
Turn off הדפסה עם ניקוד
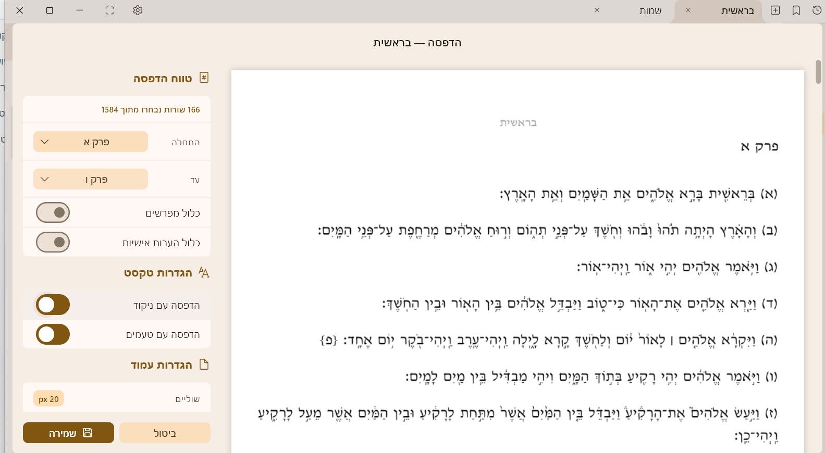pyautogui.click(x=53, y=305)
